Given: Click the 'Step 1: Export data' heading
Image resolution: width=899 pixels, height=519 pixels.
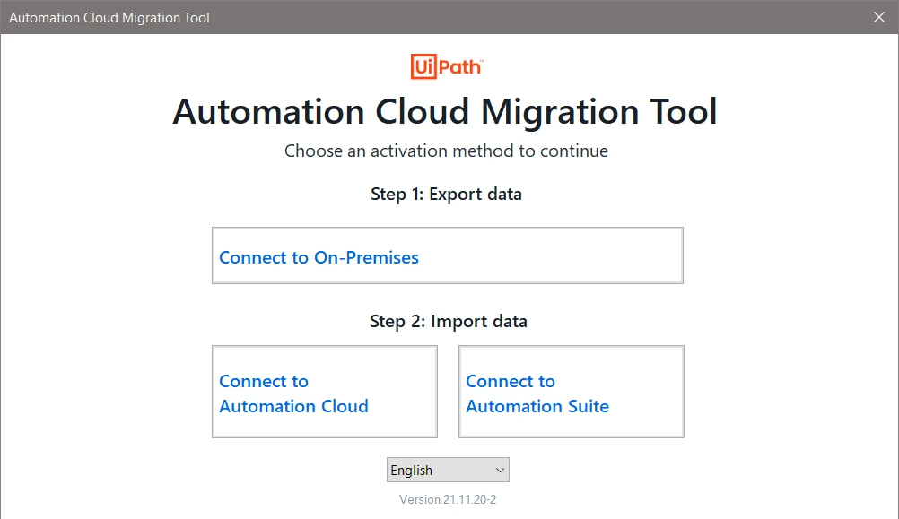Looking at the screenshot, I should [x=446, y=195].
